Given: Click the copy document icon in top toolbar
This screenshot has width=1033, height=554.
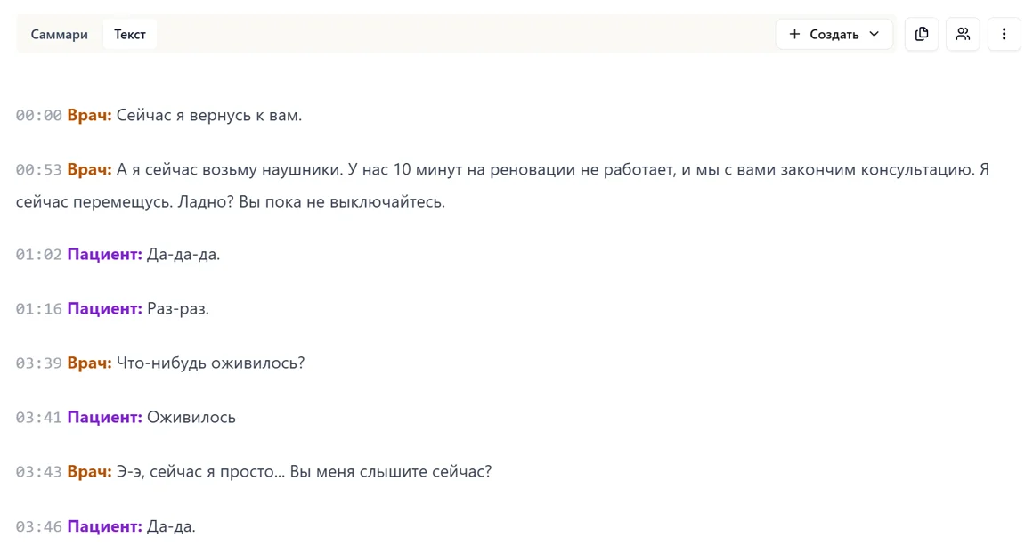Looking at the screenshot, I should coord(921,34).
